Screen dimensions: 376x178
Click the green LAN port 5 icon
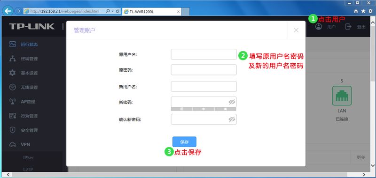coord(342,96)
